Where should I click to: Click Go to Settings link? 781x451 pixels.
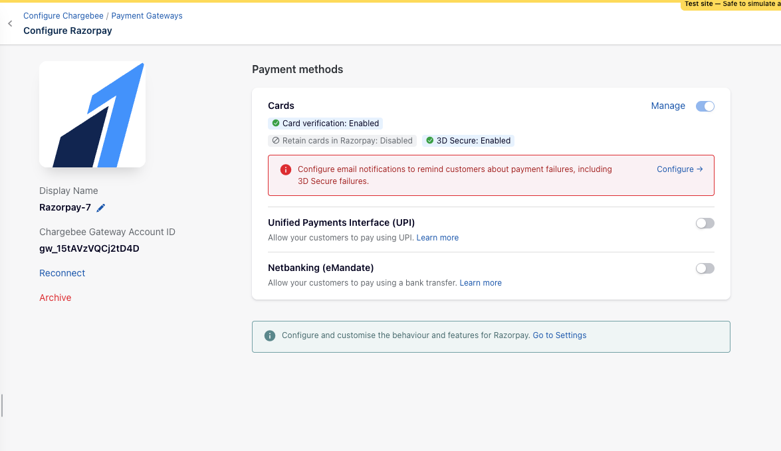pyautogui.click(x=560, y=335)
